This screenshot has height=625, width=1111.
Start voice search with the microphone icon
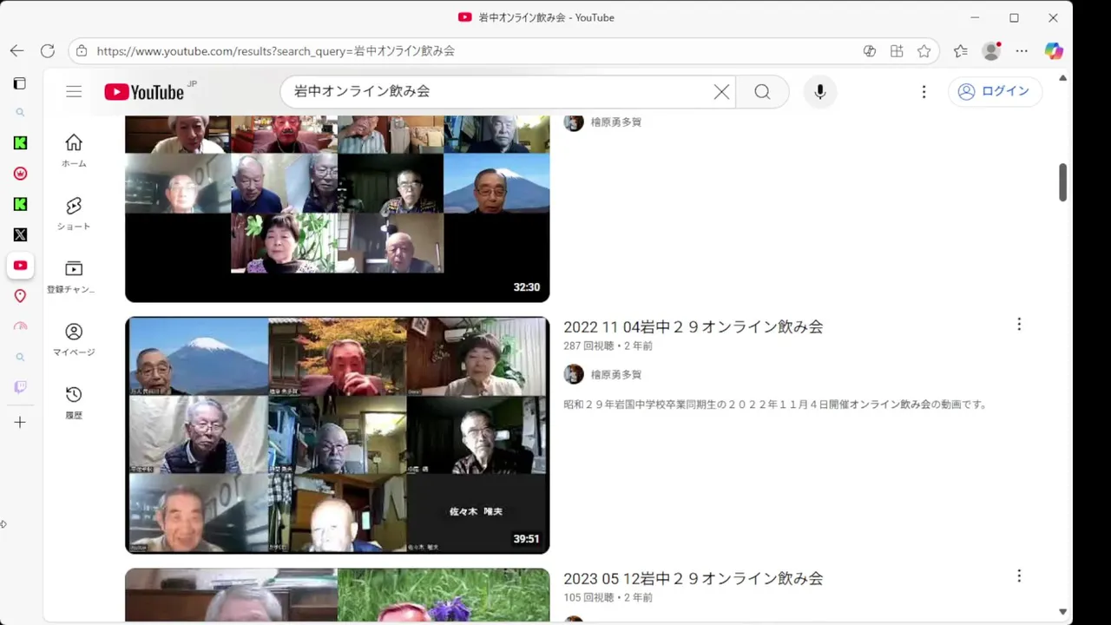pyautogui.click(x=820, y=92)
